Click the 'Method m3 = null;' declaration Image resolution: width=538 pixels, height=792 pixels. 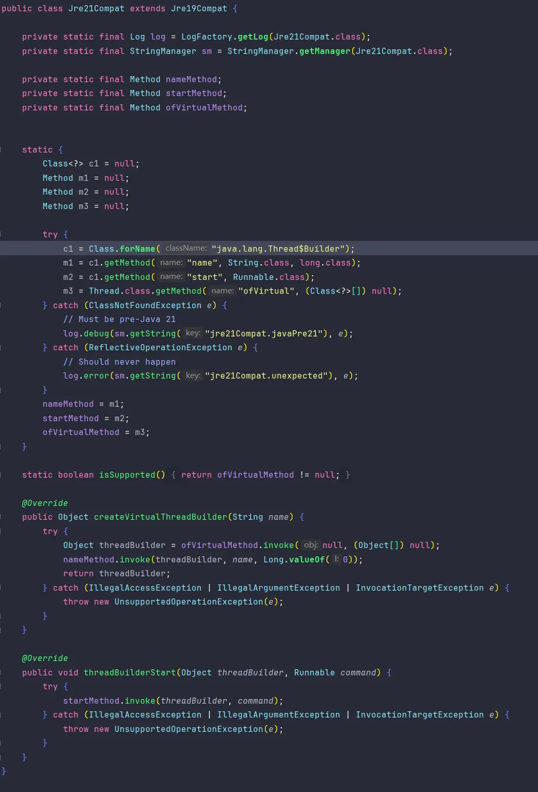click(86, 206)
